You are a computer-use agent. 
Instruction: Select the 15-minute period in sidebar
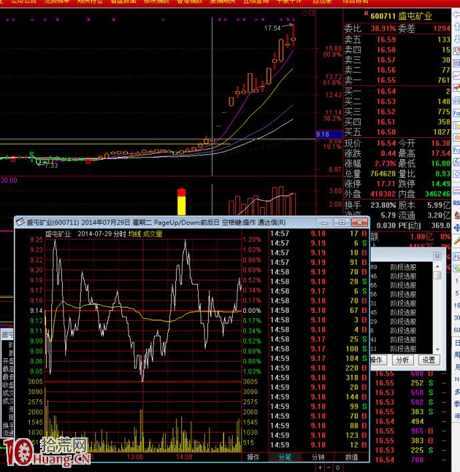(457, 305)
